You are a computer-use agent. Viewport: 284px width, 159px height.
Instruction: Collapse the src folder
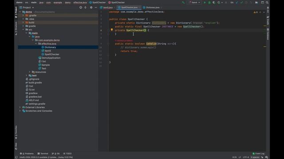(x=23, y=30)
